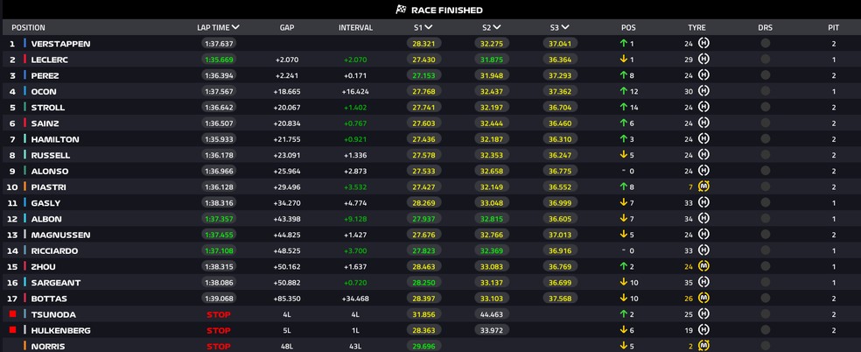Click the orange team color bar beside Piastri

[24, 187]
